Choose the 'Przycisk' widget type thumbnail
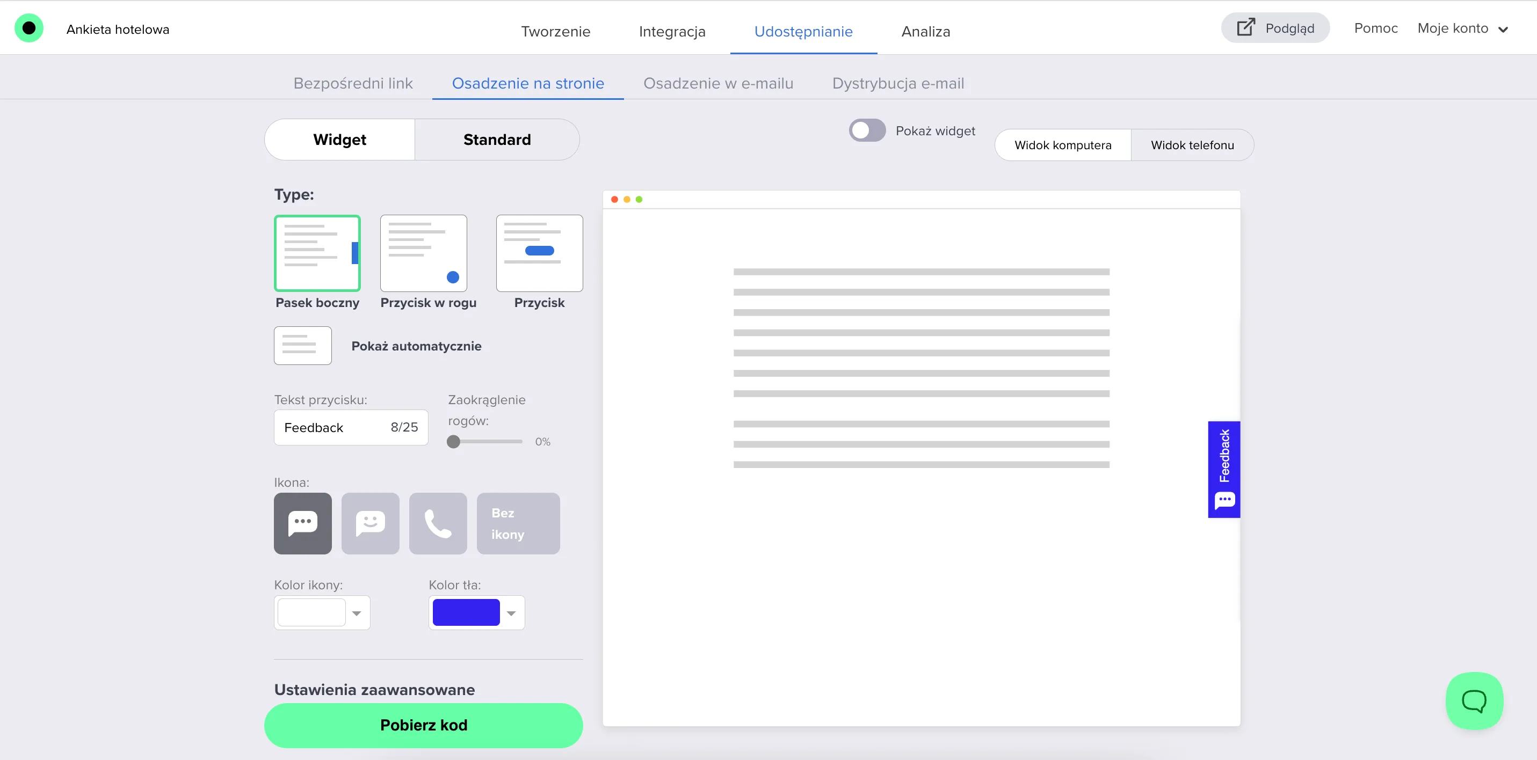Image resolution: width=1537 pixels, height=760 pixels. pos(539,253)
